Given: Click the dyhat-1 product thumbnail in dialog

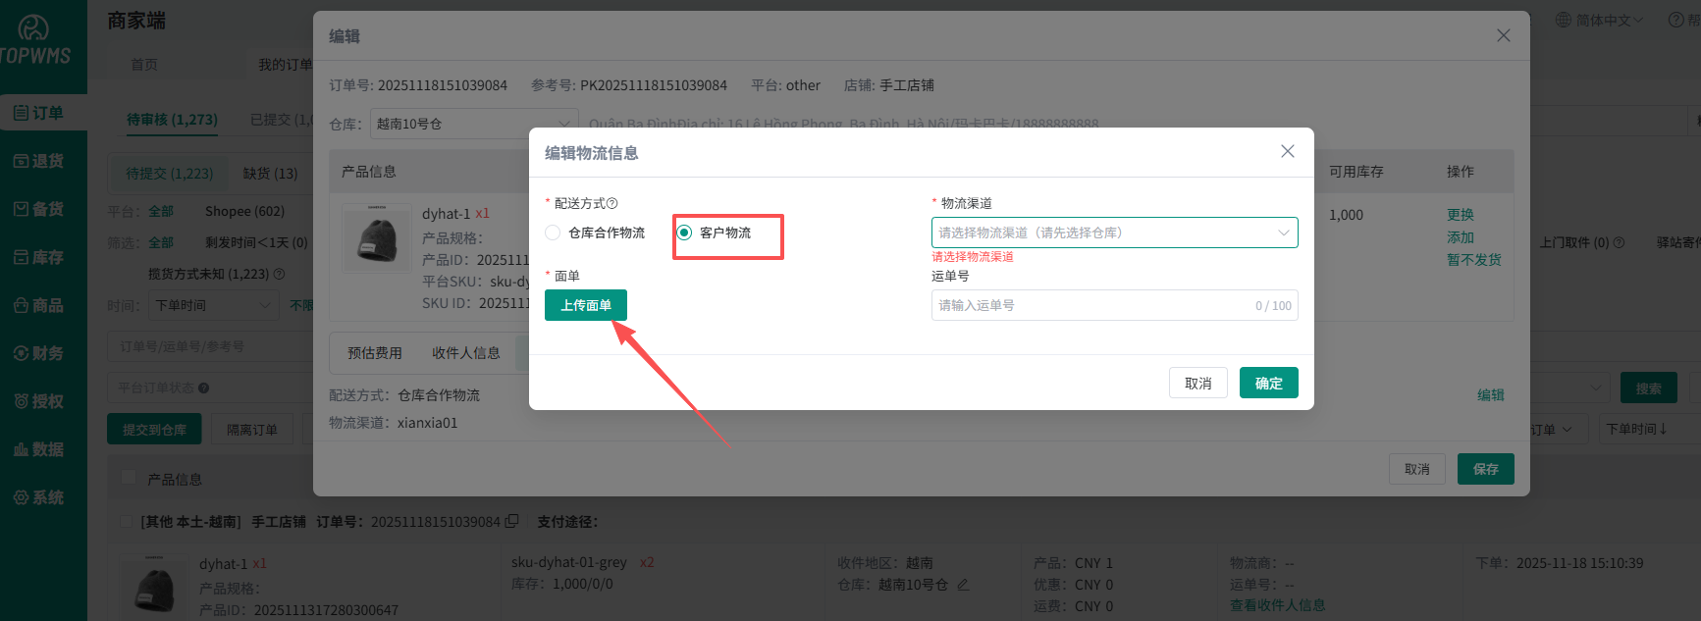Looking at the screenshot, I should tap(376, 238).
